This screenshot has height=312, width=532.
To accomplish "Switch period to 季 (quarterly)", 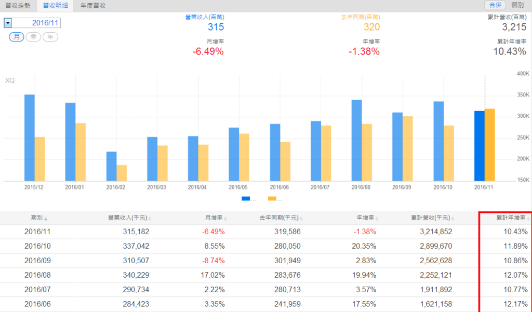I will tap(33, 37).
